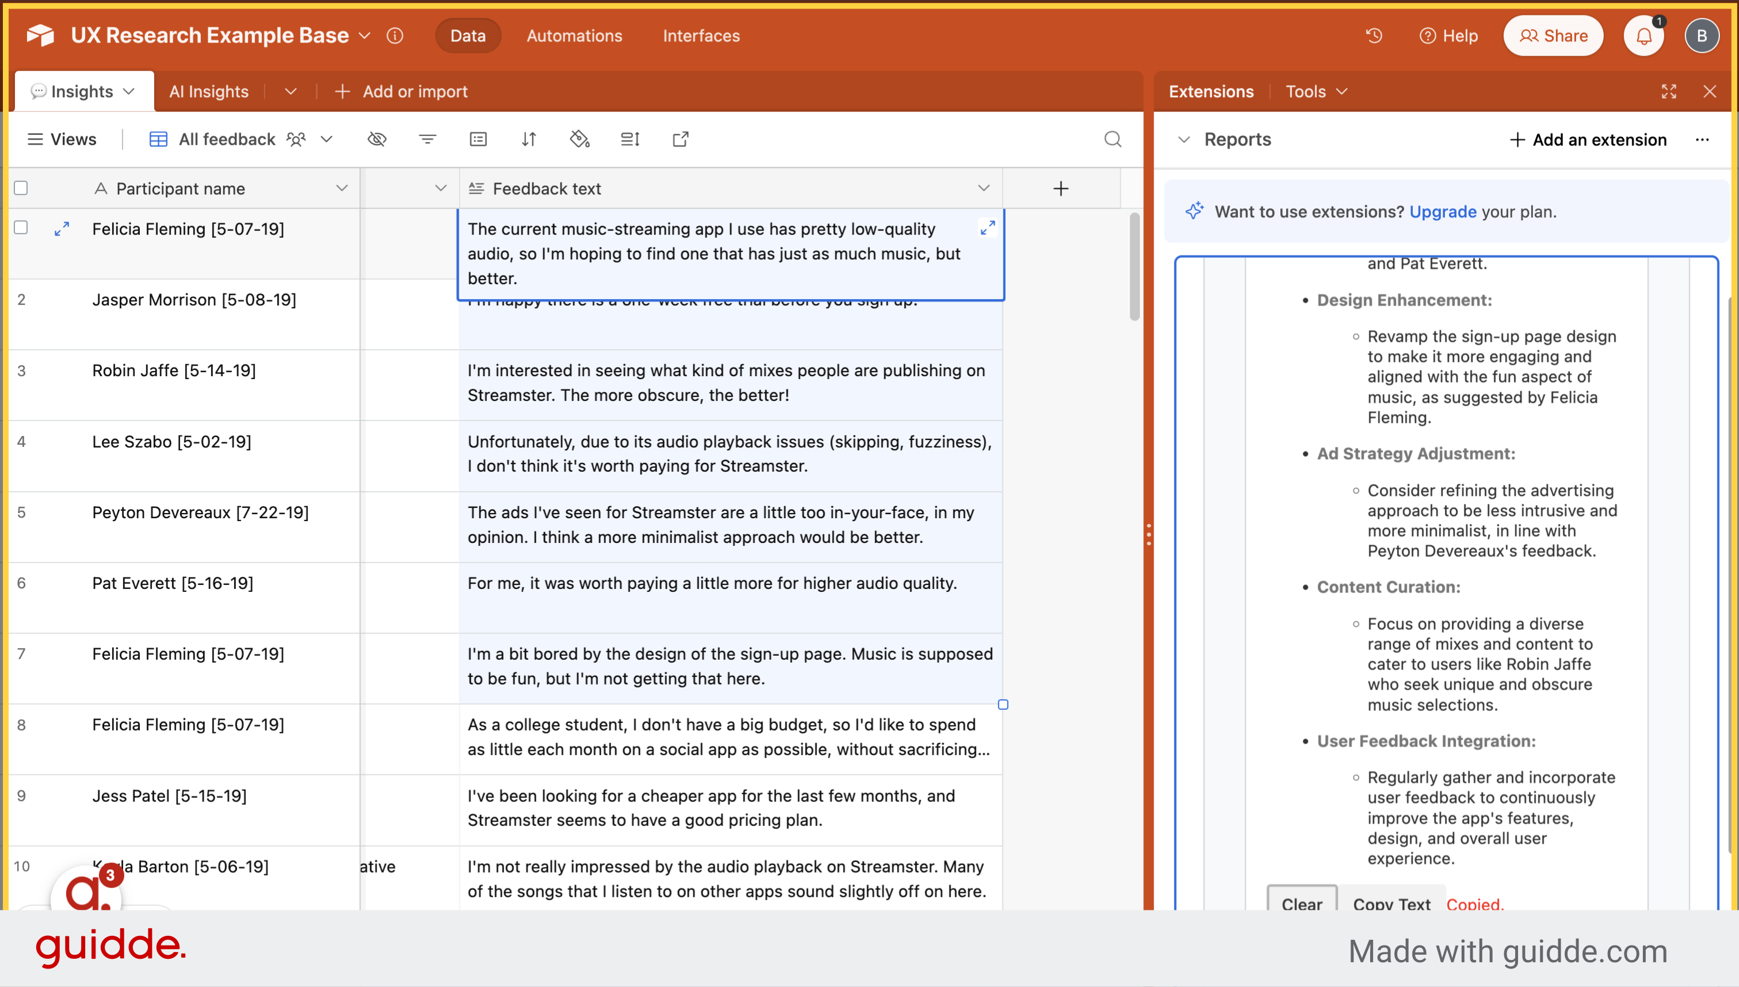Open Tools dropdown
This screenshot has width=1739, height=987.
(x=1317, y=91)
